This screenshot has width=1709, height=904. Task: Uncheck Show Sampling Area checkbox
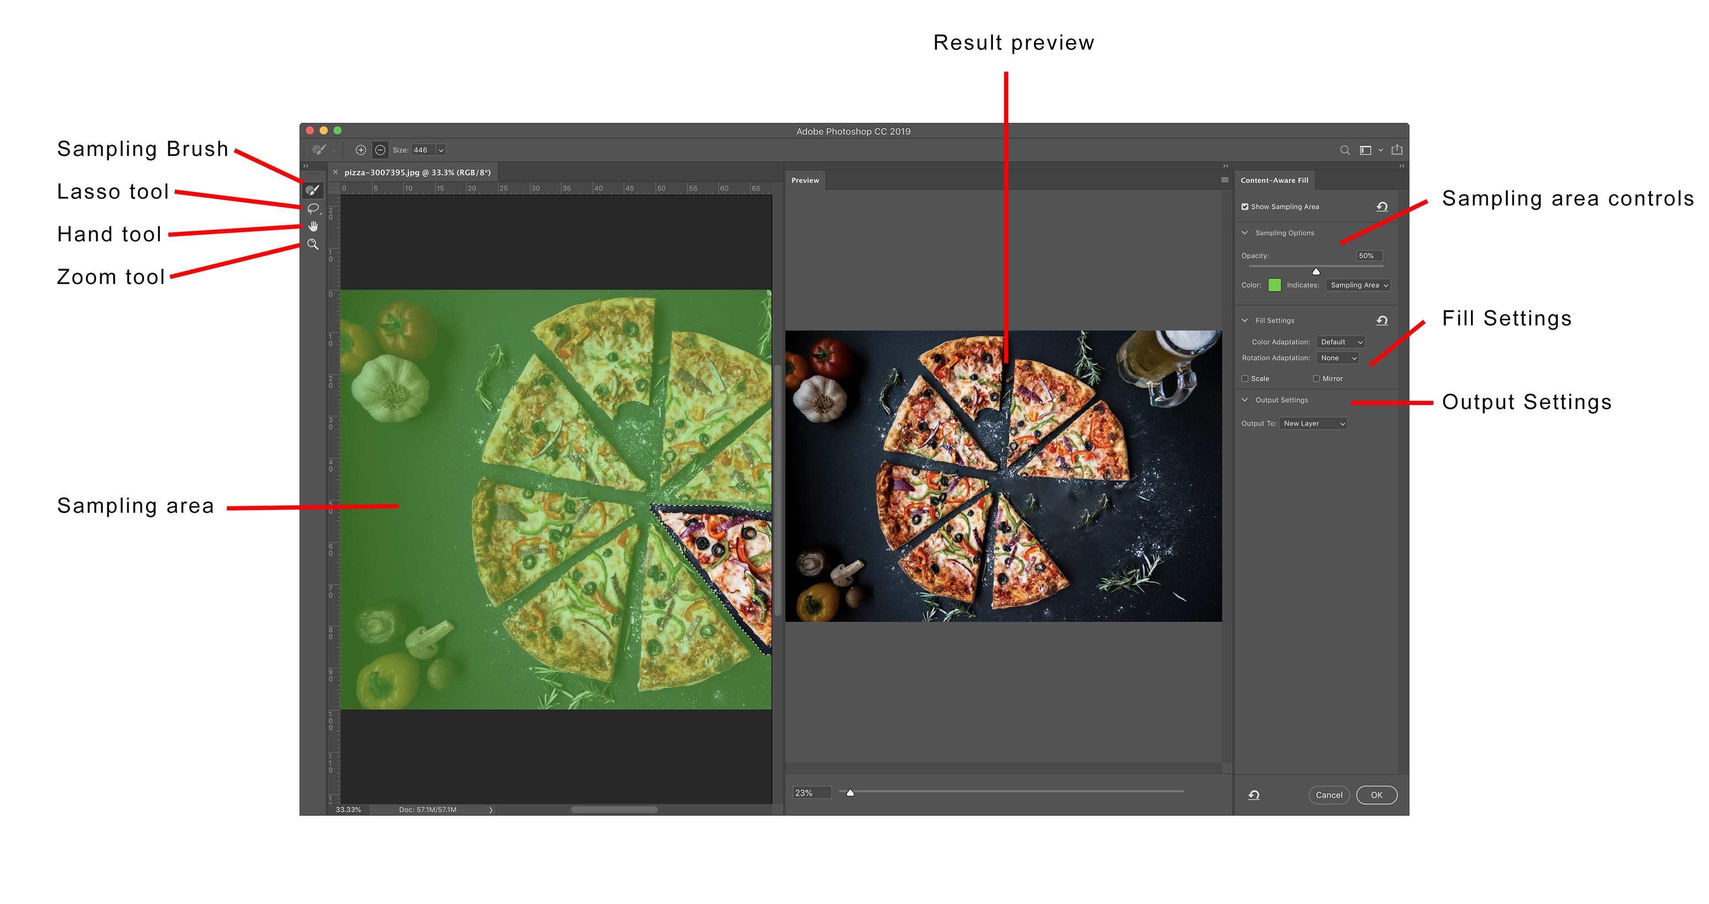pos(1245,207)
